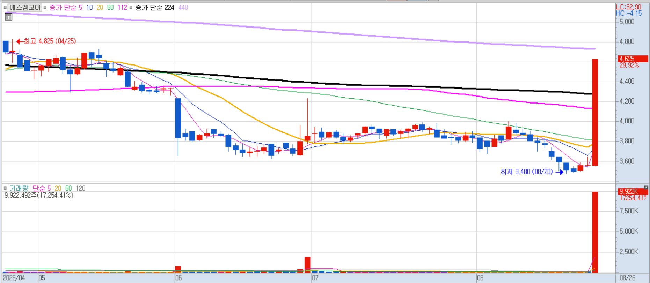This screenshot has height=283, width=650.
Task: Click the HC:-4.15 indicator
Action: 629,13
